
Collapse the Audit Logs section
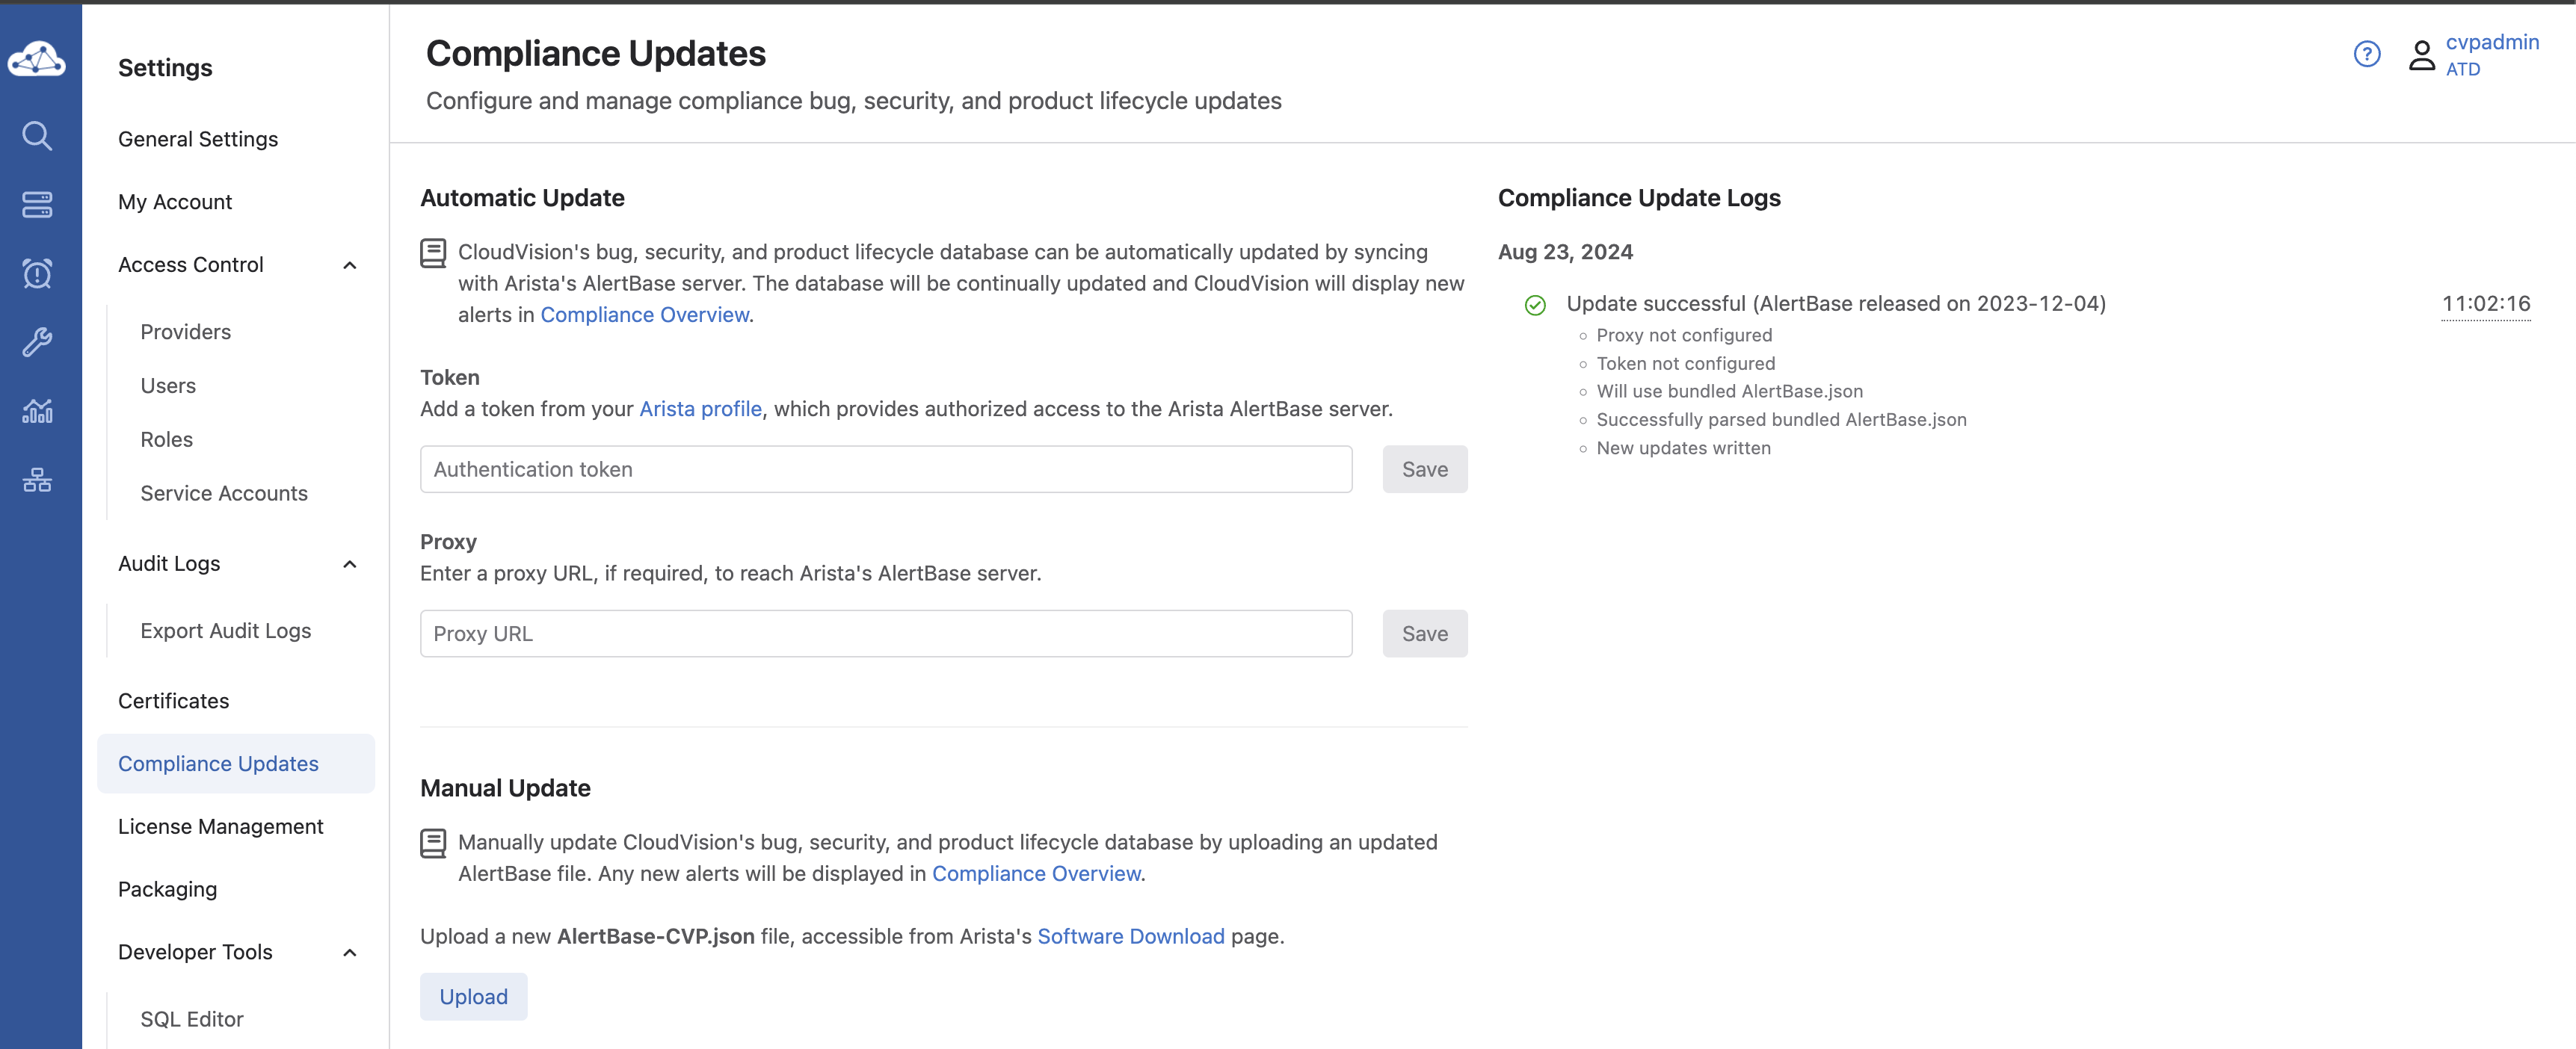click(x=349, y=564)
